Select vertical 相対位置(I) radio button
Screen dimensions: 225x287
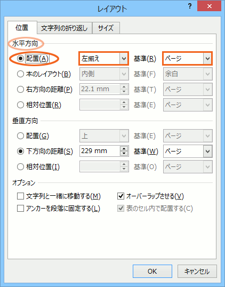pyautogui.click(x=20, y=167)
